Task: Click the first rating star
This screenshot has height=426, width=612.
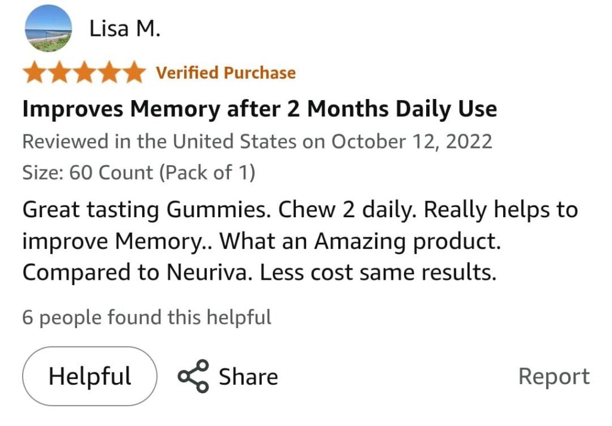Action: point(35,73)
